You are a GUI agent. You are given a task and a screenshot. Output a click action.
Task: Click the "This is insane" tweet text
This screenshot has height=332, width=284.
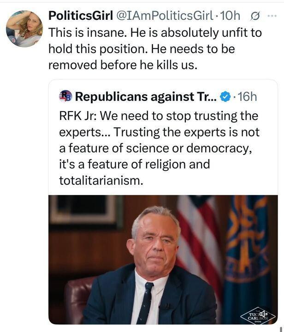pyautogui.click(x=155, y=49)
